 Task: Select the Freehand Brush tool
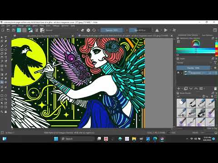point(2,46)
